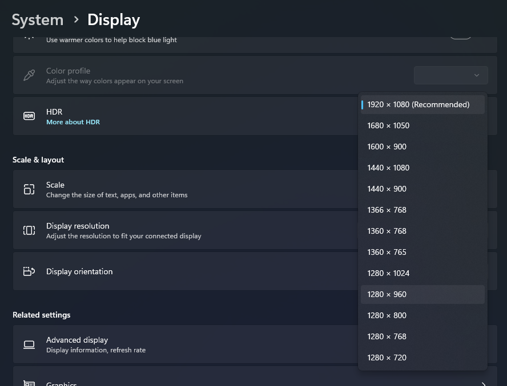This screenshot has height=386, width=507.
Task: Click the breadcrumb chevron after System
Action: pos(76,20)
